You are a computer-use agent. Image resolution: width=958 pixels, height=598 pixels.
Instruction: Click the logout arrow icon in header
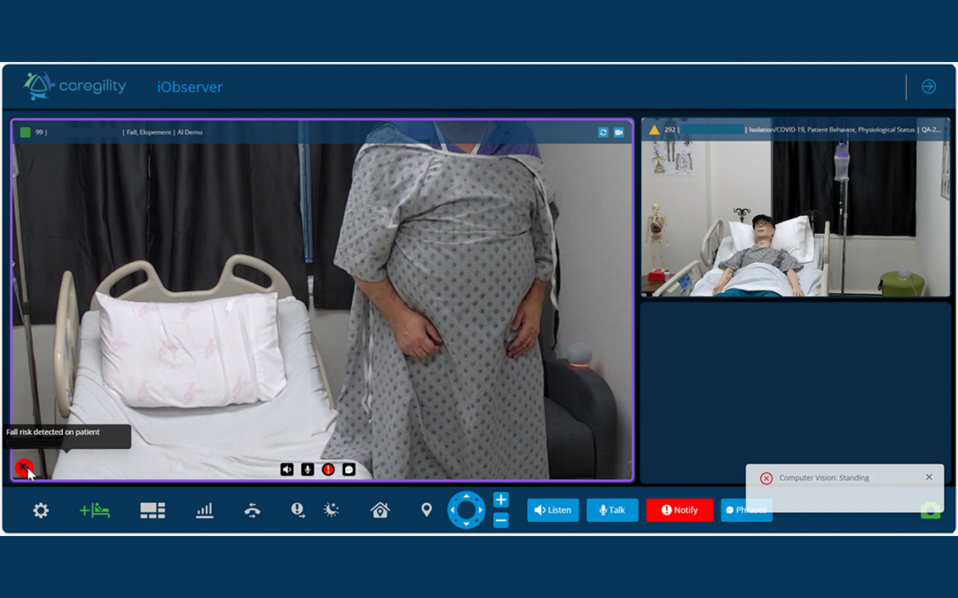[929, 87]
